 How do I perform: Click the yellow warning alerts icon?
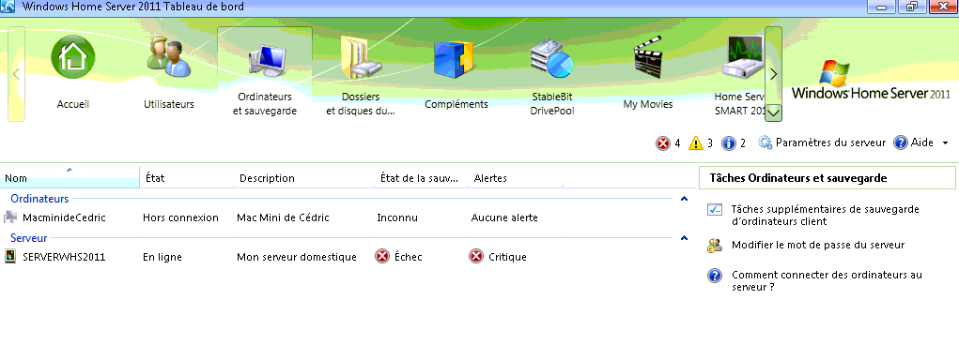click(696, 143)
